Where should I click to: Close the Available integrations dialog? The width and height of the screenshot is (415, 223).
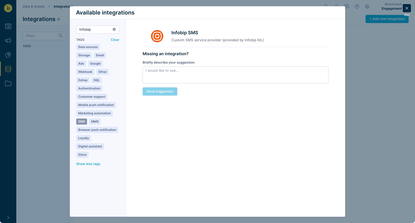click(407, 8)
